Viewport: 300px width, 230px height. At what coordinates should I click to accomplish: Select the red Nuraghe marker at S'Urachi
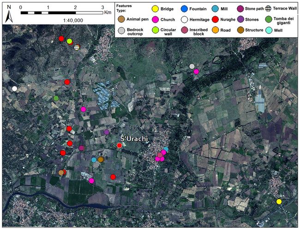(x=120, y=145)
